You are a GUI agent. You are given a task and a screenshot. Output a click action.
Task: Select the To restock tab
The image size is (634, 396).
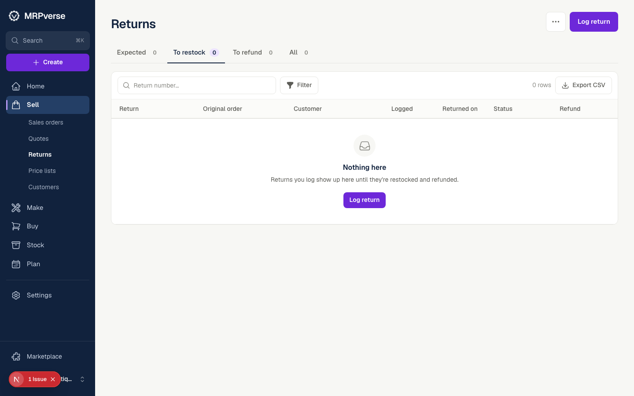196,52
